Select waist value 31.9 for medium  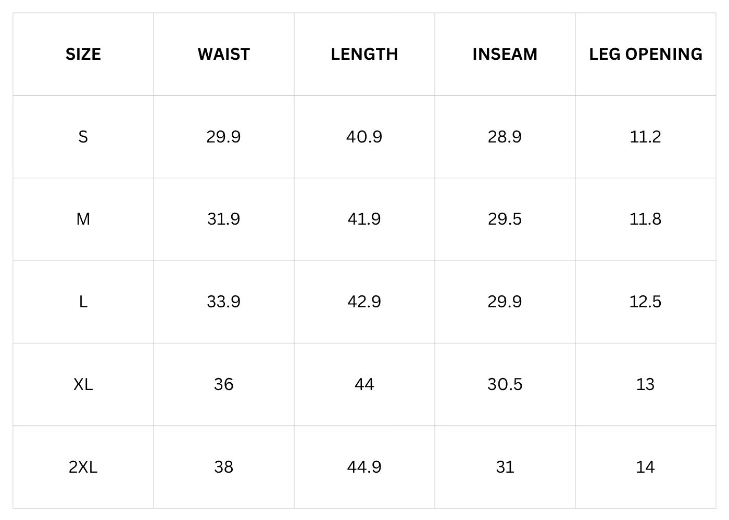(x=223, y=219)
